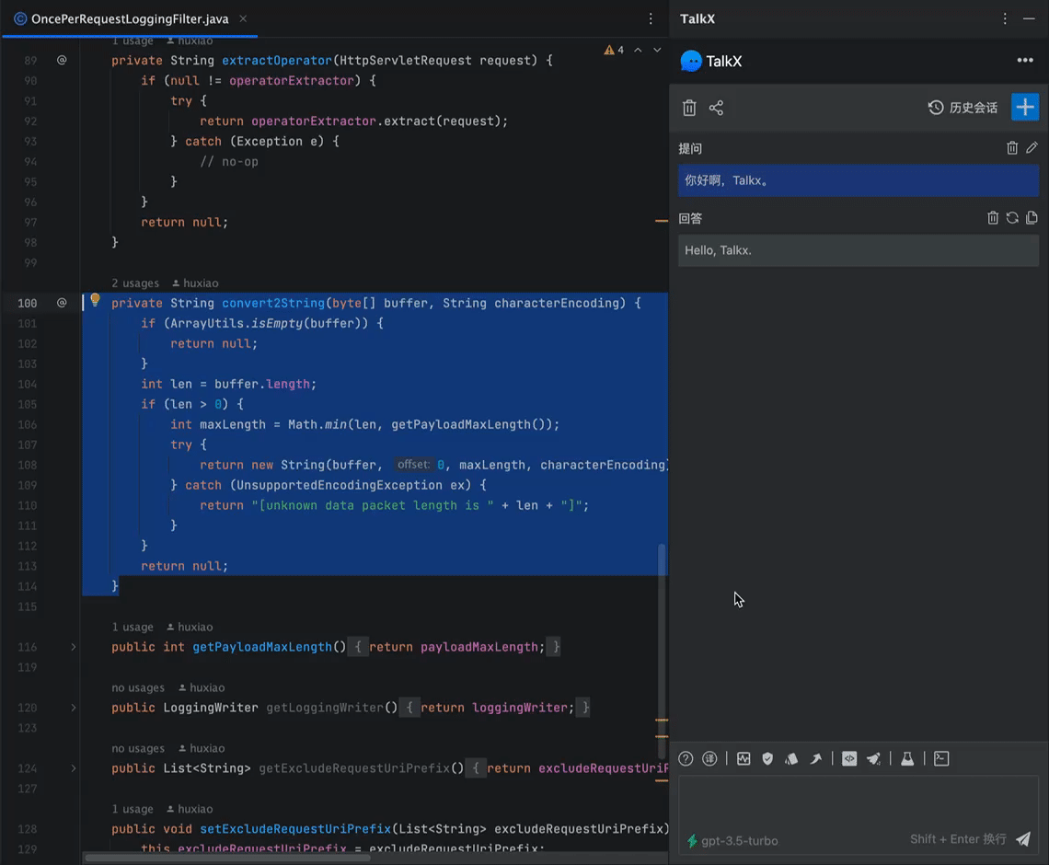Go to previous highlighted problem arrow
Screen dimensions: 1049x865
click(x=639, y=51)
